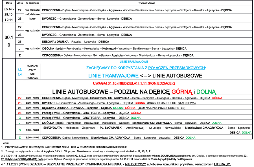The width and height of the screenshot is (254, 167).
Task: Click underlined "NIE DOTYCZY" in note 4
Action: (x=135, y=164)
